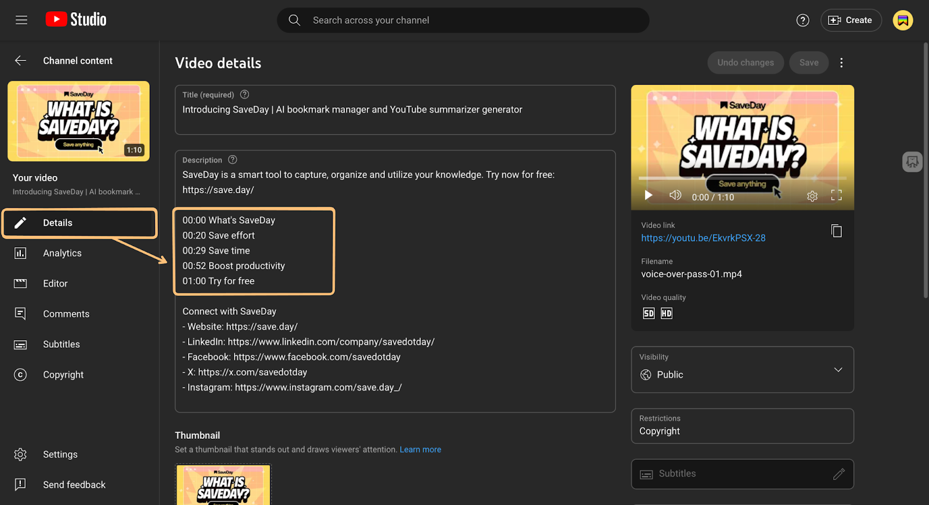Viewport: 929px width, 505px height.
Task: Enter fullscreen in the preview player
Action: (836, 196)
